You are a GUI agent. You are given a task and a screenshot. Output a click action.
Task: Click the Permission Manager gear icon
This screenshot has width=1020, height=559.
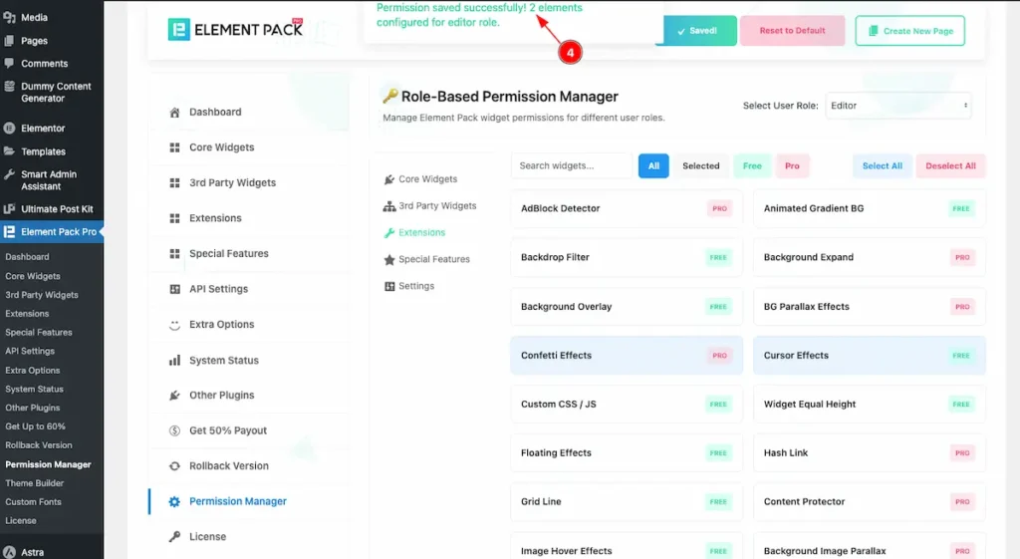tap(174, 502)
